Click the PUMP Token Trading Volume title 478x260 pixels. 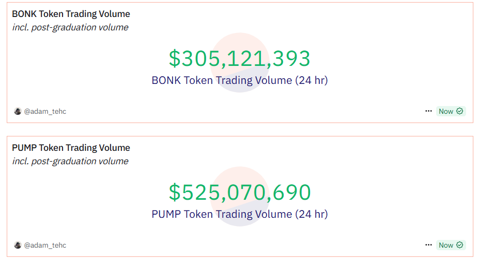pos(71,148)
